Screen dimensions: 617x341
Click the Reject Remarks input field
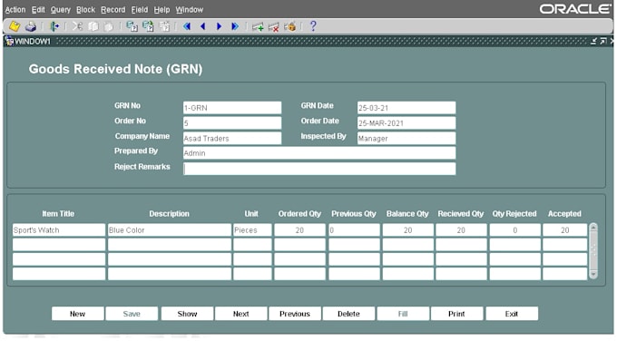tap(319, 169)
